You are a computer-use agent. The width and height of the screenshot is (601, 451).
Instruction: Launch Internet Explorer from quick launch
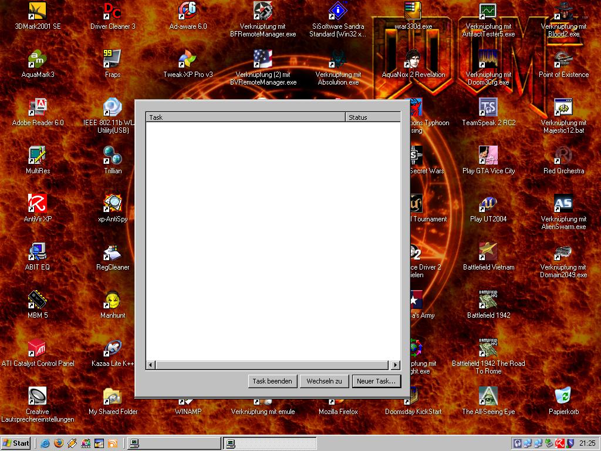point(45,444)
